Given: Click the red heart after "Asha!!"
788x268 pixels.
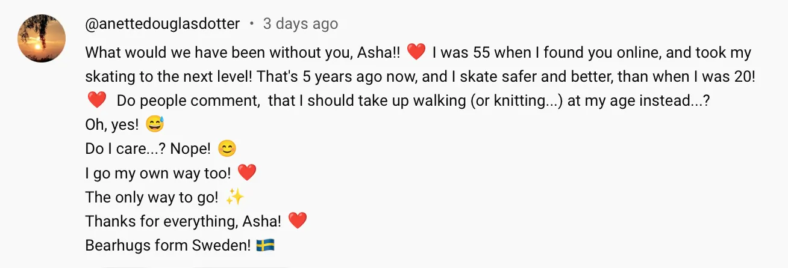Looking at the screenshot, I should tap(416, 53).
